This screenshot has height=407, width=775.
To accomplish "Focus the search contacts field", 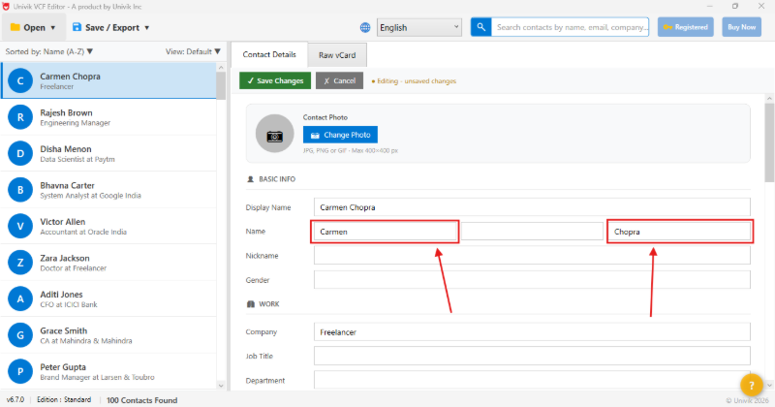I will click(570, 27).
